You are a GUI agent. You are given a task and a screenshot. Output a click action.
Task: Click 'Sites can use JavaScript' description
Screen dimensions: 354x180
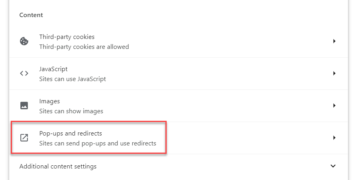(x=73, y=79)
